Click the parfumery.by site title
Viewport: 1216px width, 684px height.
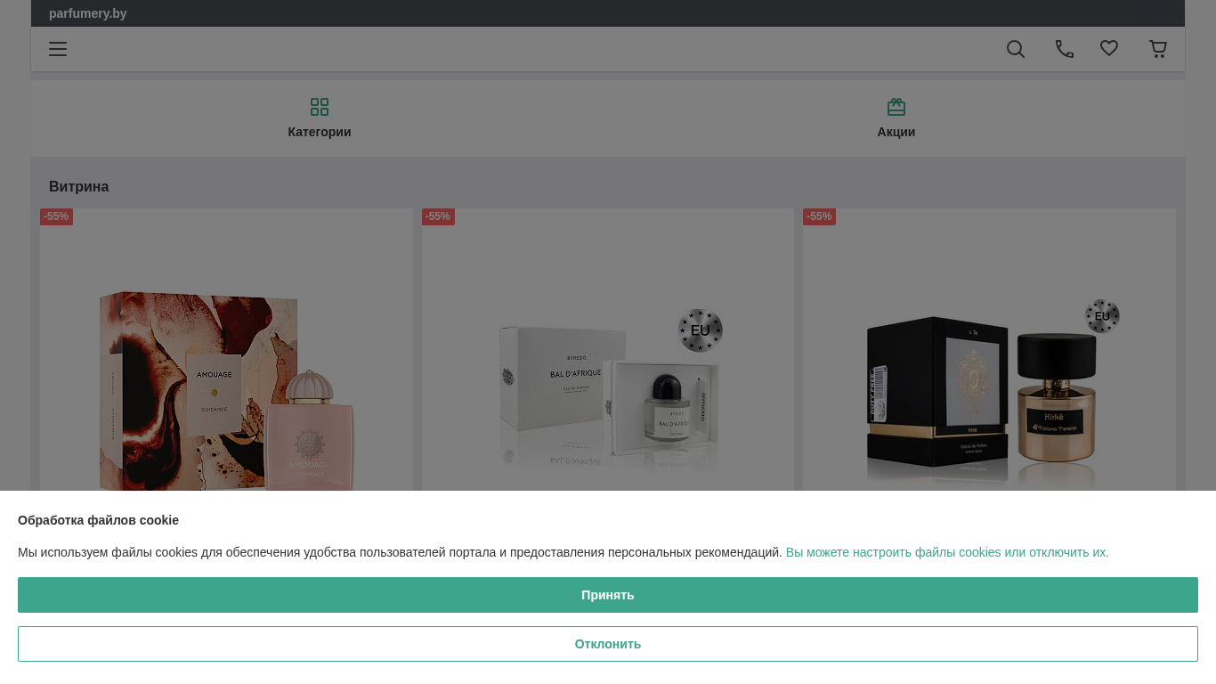(88, 13)
